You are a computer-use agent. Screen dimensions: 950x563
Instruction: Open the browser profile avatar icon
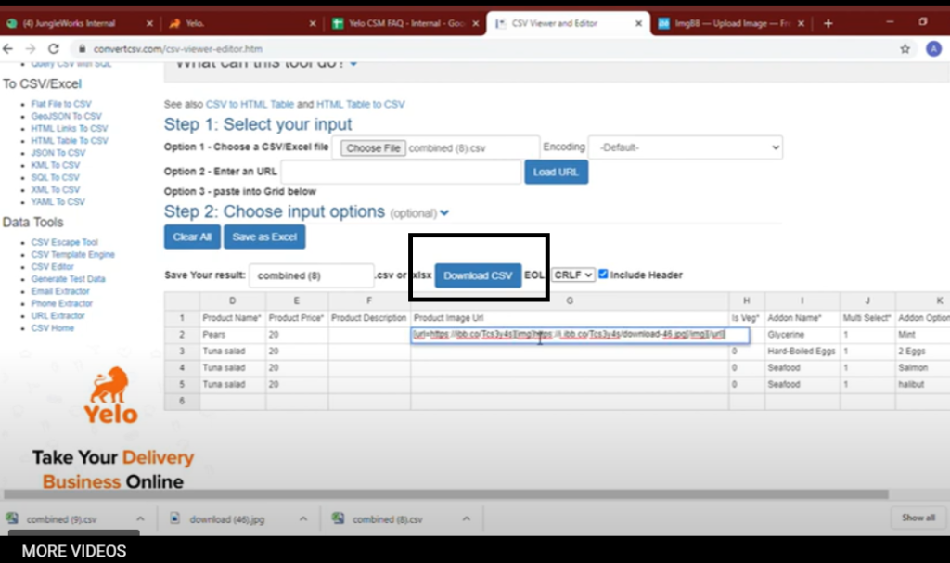point(933,48)
